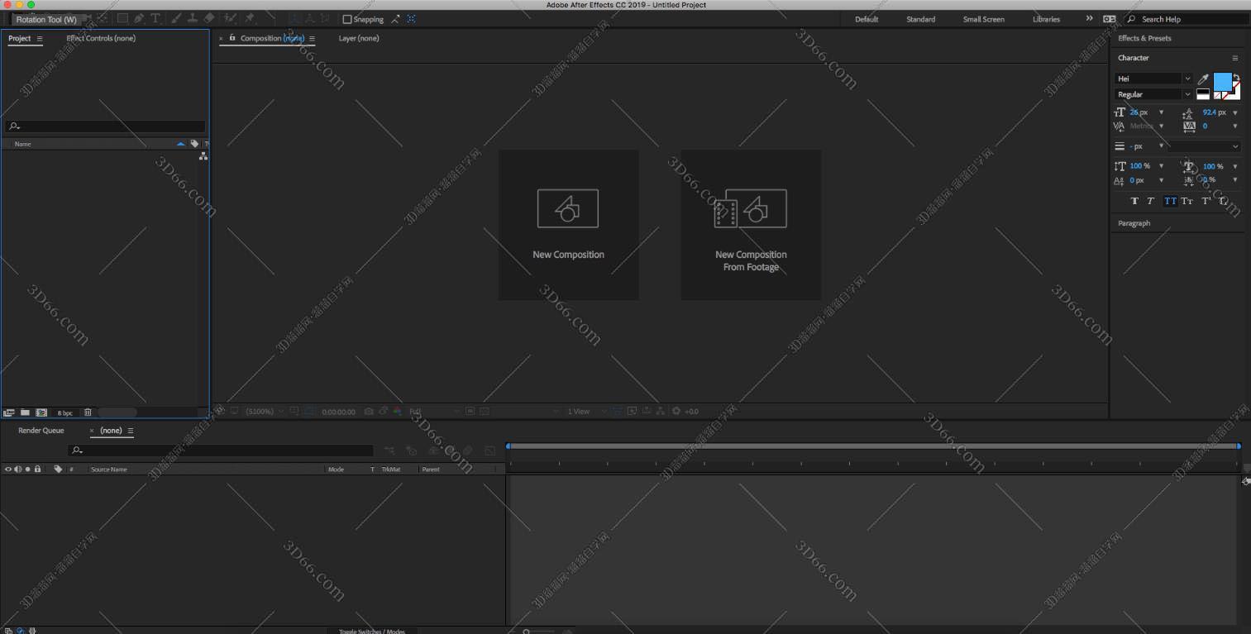The height and width of the screenshot is (634, 1251).
Task: Open the Project panel hamburger menu
Action: [39, 38]
